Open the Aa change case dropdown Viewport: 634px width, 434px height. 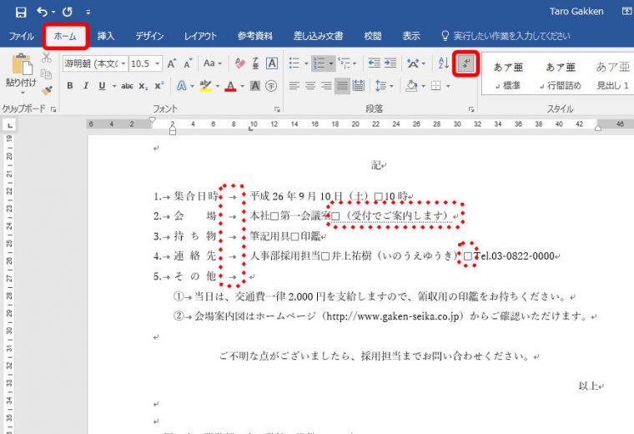point(212,63)
